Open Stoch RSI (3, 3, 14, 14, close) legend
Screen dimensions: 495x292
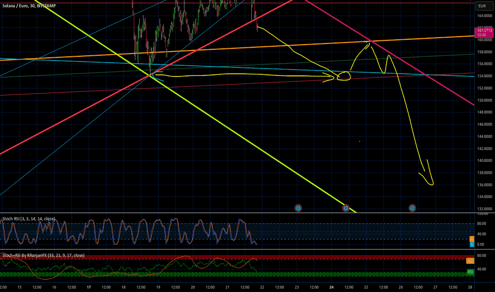pos(29,219)
